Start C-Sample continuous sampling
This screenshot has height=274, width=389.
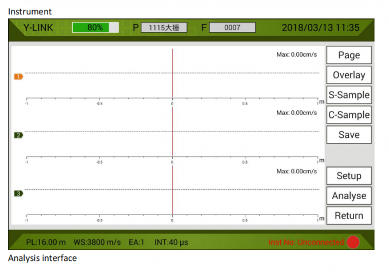point(348,115)
